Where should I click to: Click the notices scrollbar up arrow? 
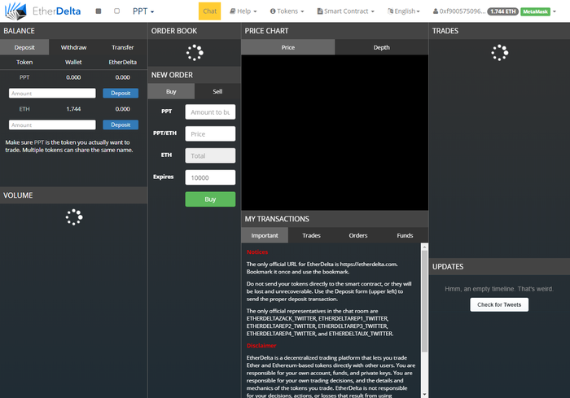(x=424, y=247)
